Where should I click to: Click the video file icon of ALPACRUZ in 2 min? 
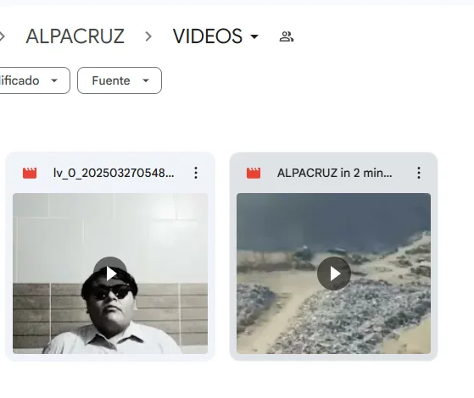(254, 173)
